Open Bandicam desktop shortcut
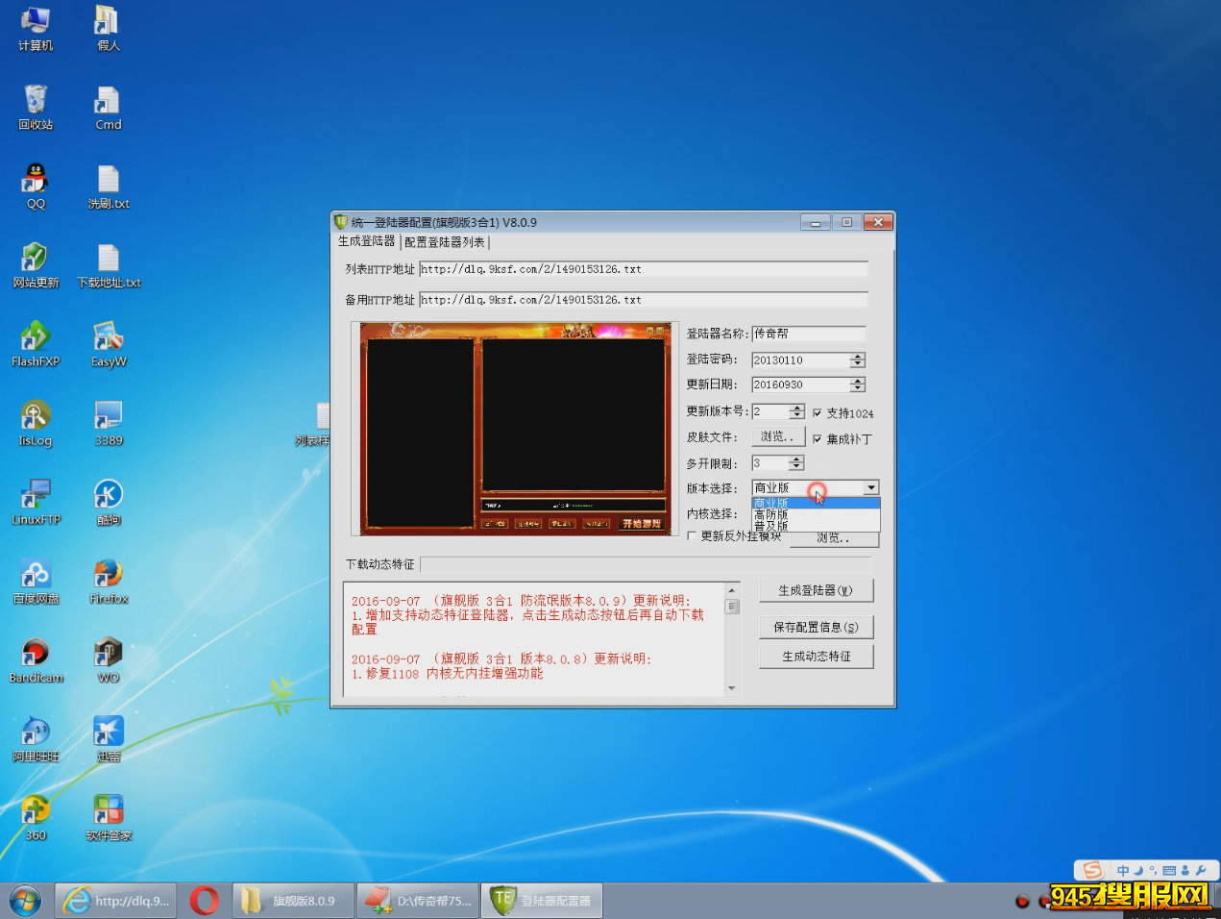This screenshot has height=919, width=1221. coord(36,654)
